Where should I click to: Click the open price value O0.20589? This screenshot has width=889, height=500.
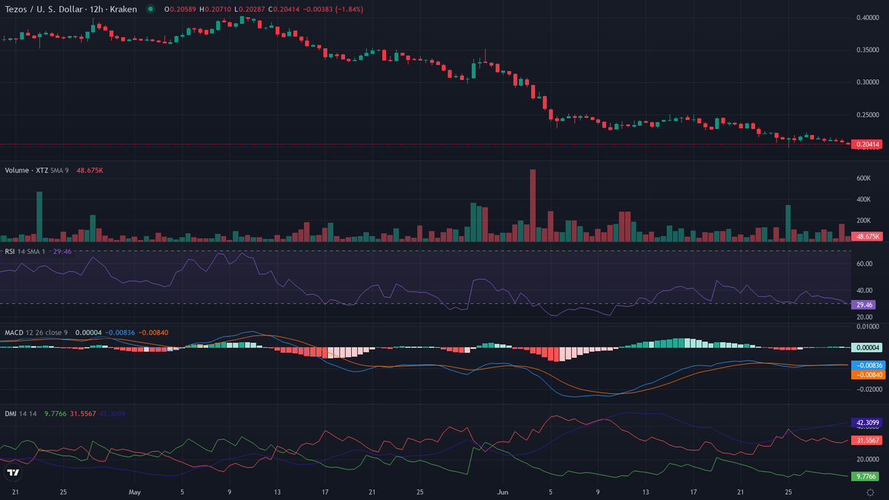tap(179, 9)
